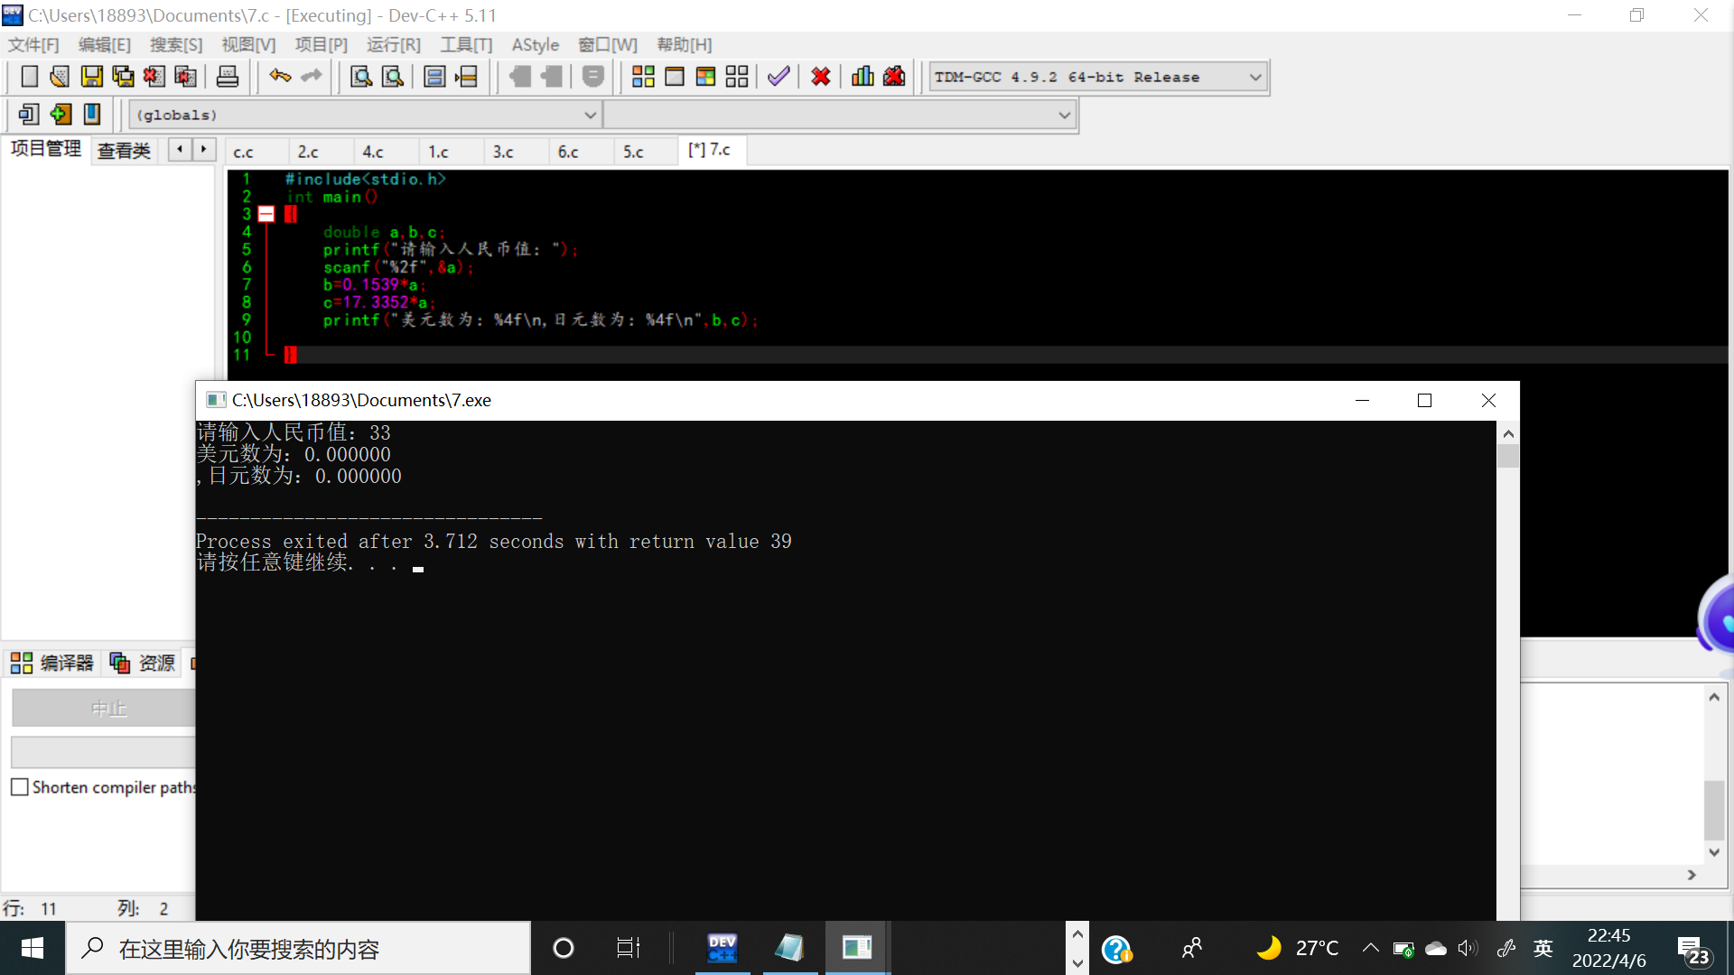Show hidden system tray icons chevron
Screen dimensions: 1734x975
1370,948
